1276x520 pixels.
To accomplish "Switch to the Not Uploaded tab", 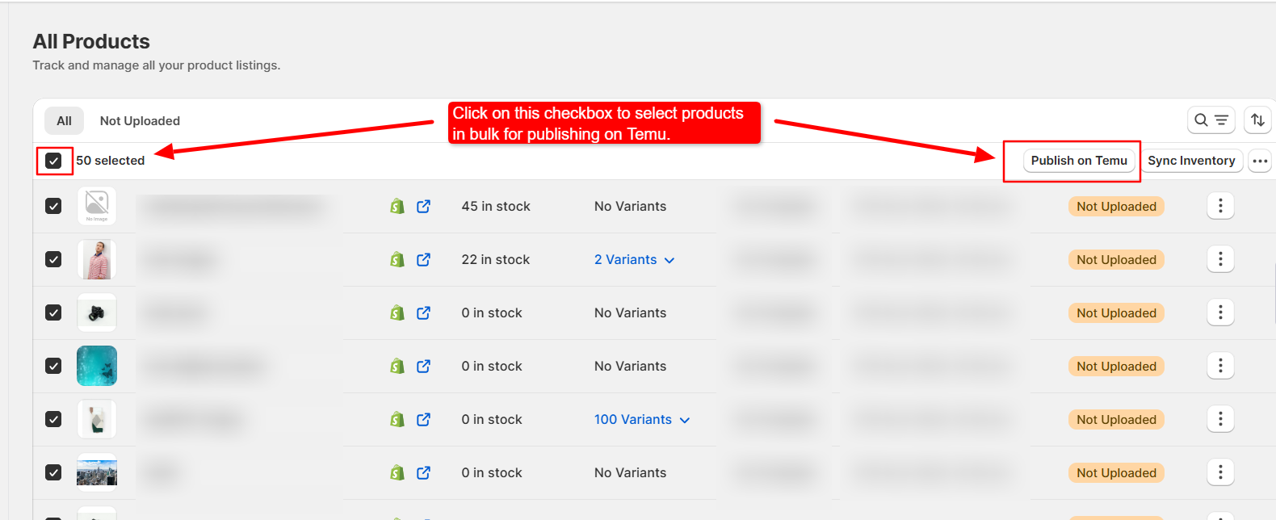I will [140, 121].
